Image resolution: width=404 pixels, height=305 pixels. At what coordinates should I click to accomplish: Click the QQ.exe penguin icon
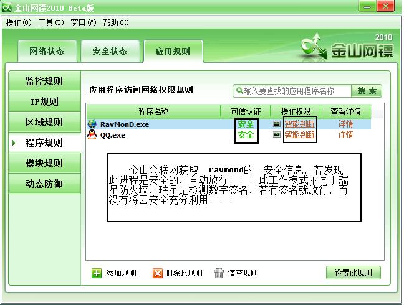click(92, 134)
